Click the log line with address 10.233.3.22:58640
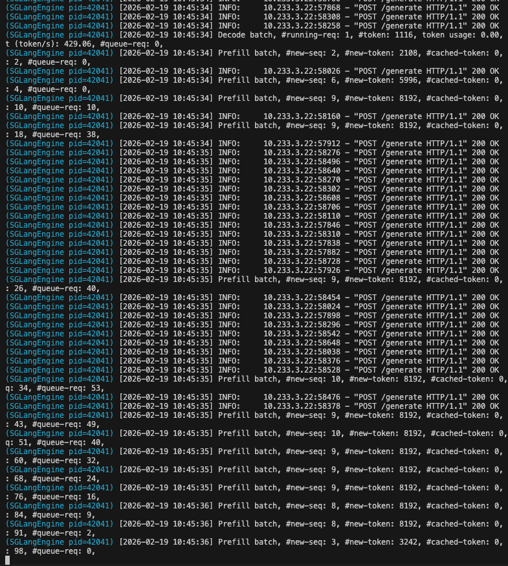Screen dimensions: 508x566 tap(252, 170)
